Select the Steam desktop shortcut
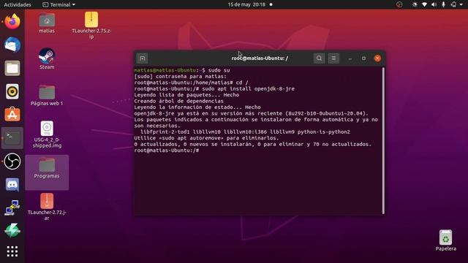 [x=47, y=58]
